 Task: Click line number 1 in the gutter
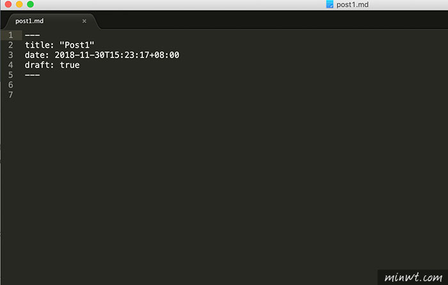pos(11,35)
